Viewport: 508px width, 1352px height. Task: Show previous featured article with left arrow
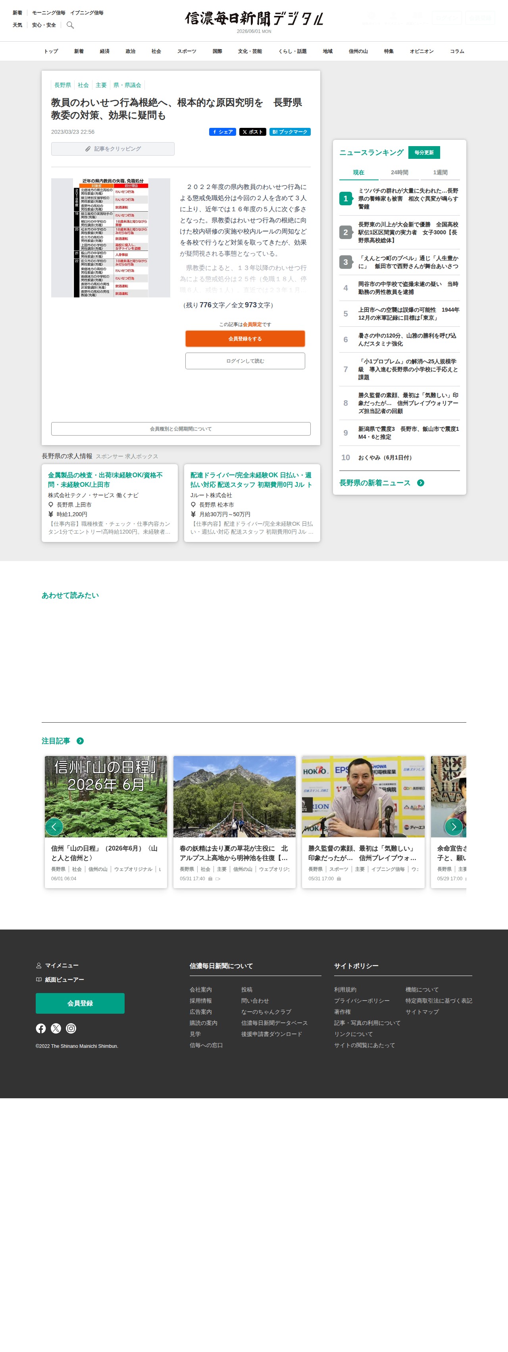coord(54,827)
